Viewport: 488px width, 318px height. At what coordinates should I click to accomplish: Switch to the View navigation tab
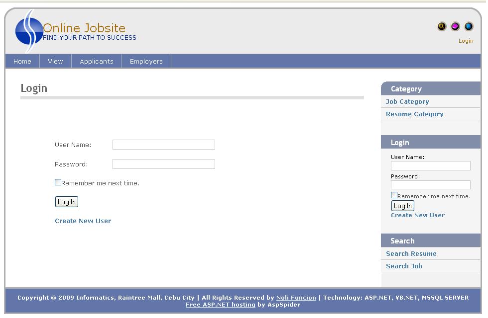pos(55,61)
